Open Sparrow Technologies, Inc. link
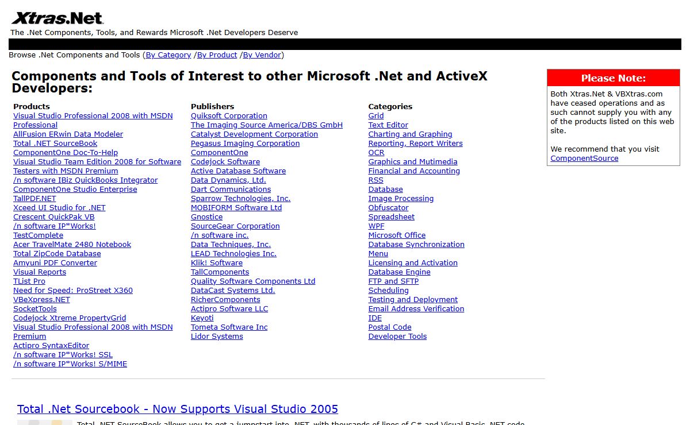The height and width of the screenshot is (425, 690). [240, 199]
